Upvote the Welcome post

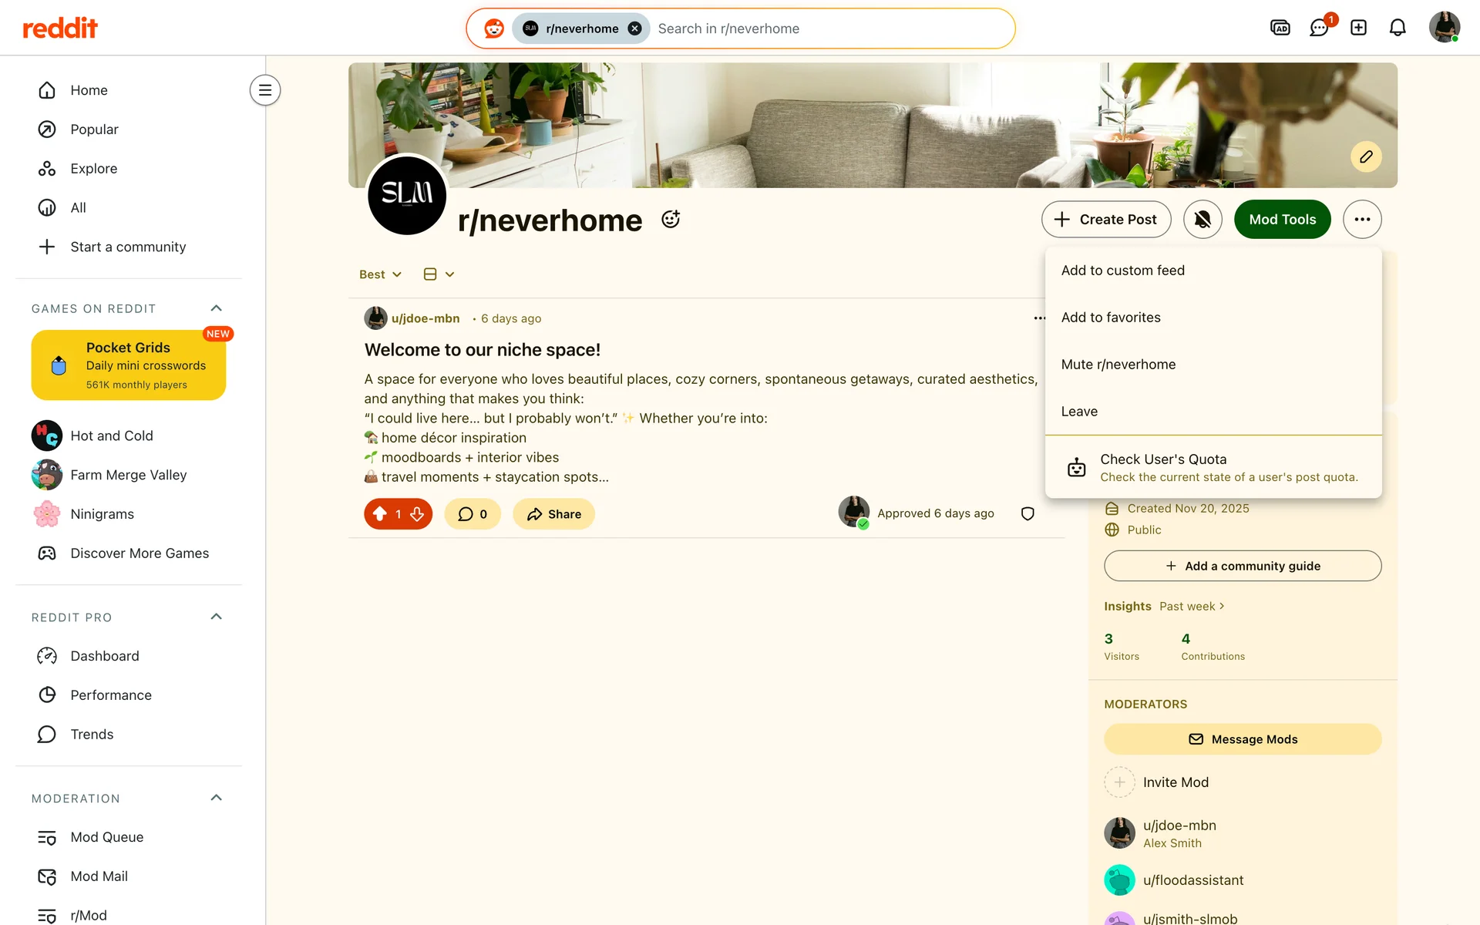point(380,514)
